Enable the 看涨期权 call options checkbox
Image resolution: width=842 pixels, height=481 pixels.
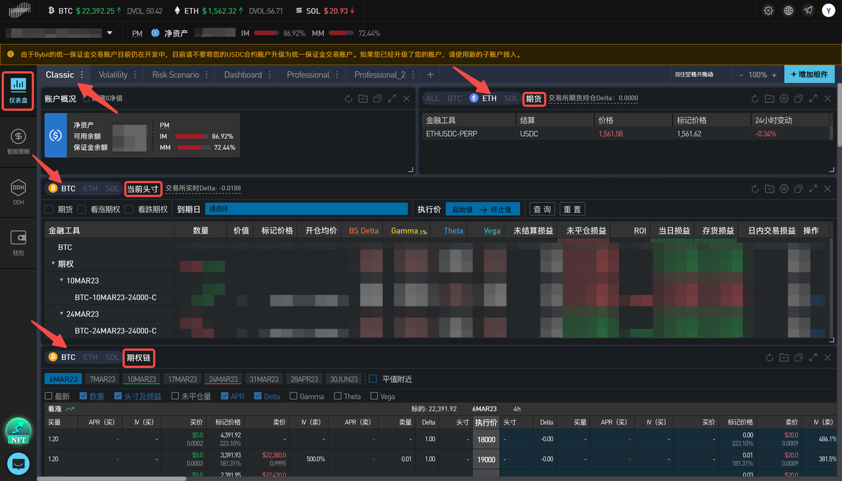point(82,209)
